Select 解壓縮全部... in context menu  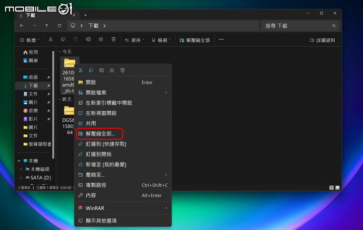(123, 133)
